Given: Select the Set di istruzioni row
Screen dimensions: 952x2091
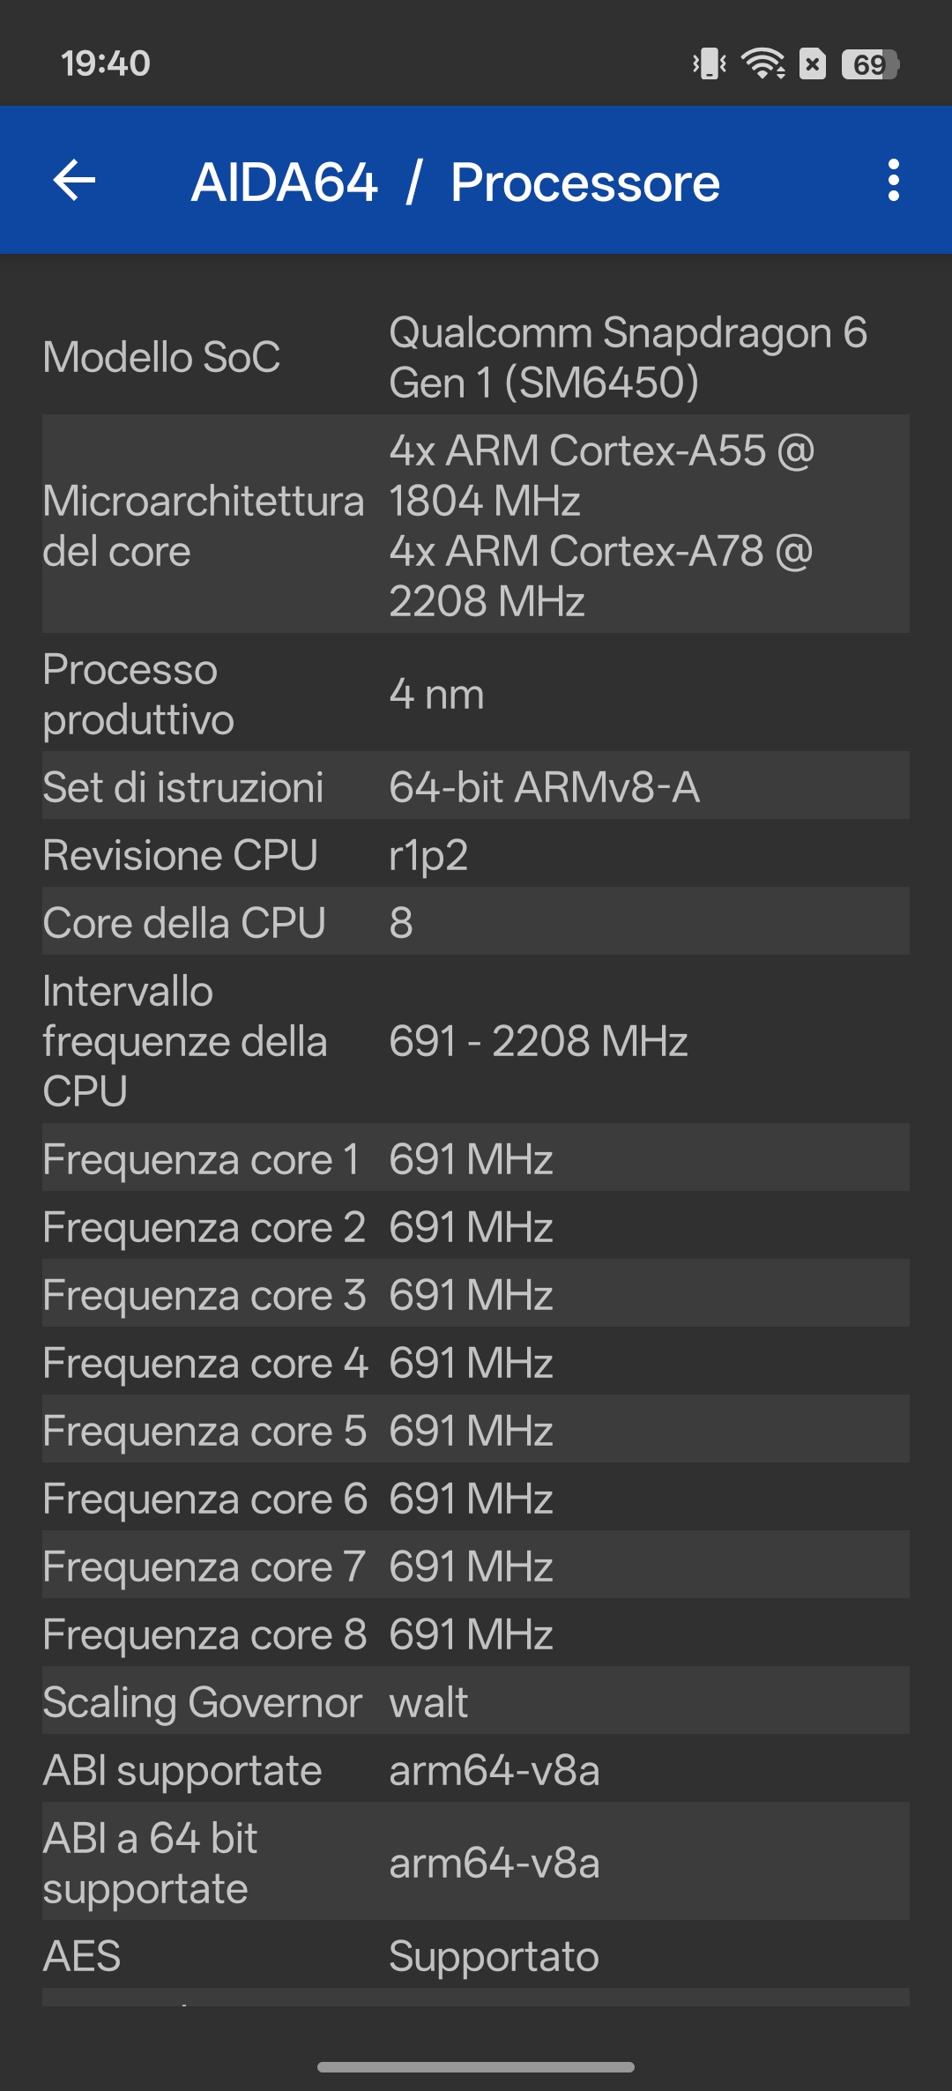Looking at the screenshot, I should (x=476, y=786).
